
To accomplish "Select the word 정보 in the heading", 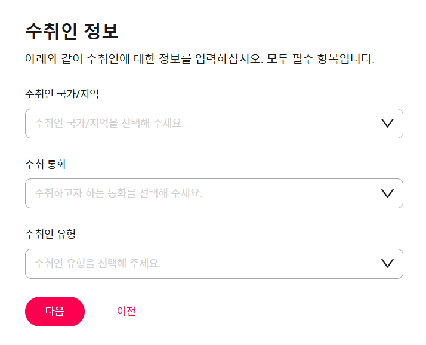I will coord(101,31).
